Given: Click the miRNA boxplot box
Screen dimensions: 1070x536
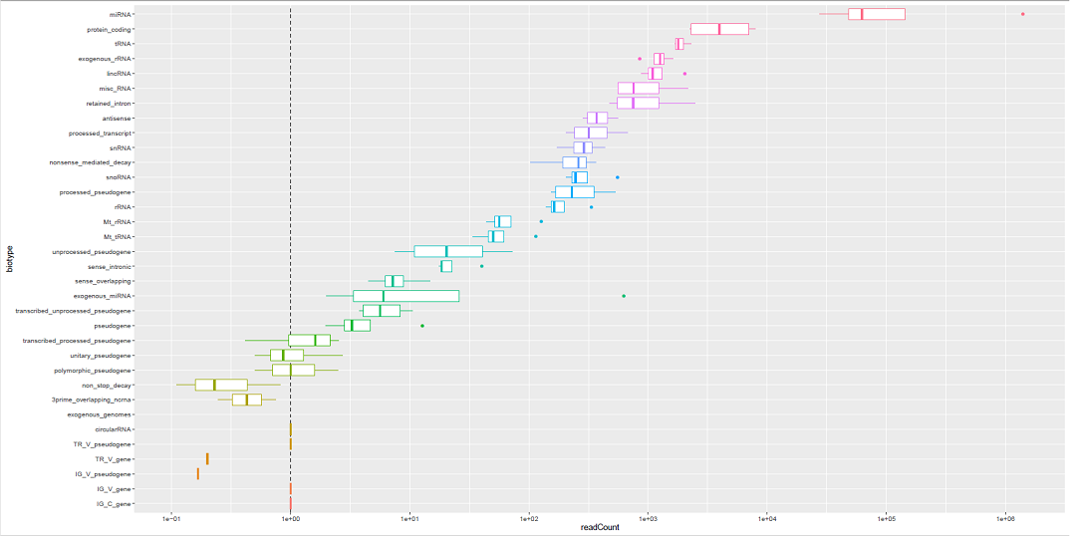Looking at the screenshot, I should (877, 14).
